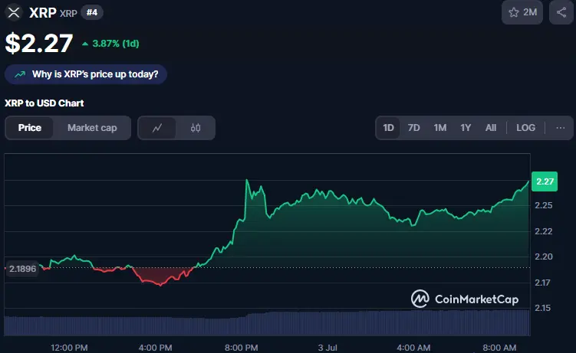Click the 4:00 AM time axis label
This screenshot has width=576, height=353.
pos(413,348)
